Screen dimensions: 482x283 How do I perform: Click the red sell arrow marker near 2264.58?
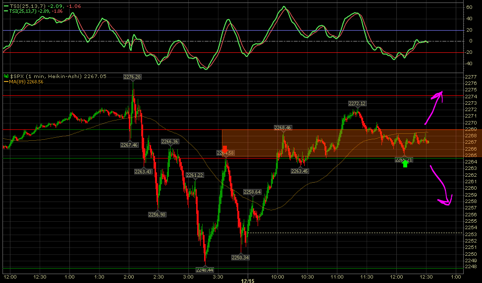pos(225,148)
